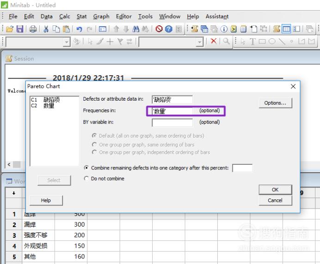Click the red Cancel circle icon

click(x=159, y=29)
